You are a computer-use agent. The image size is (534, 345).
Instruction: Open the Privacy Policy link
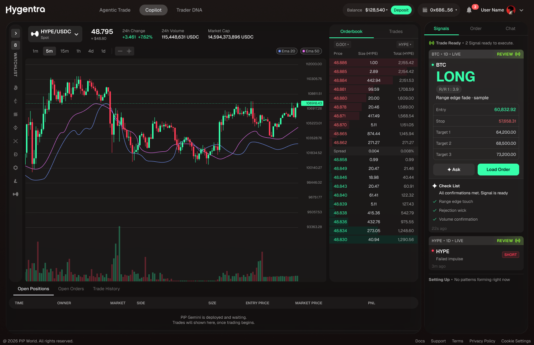[482, 341]
